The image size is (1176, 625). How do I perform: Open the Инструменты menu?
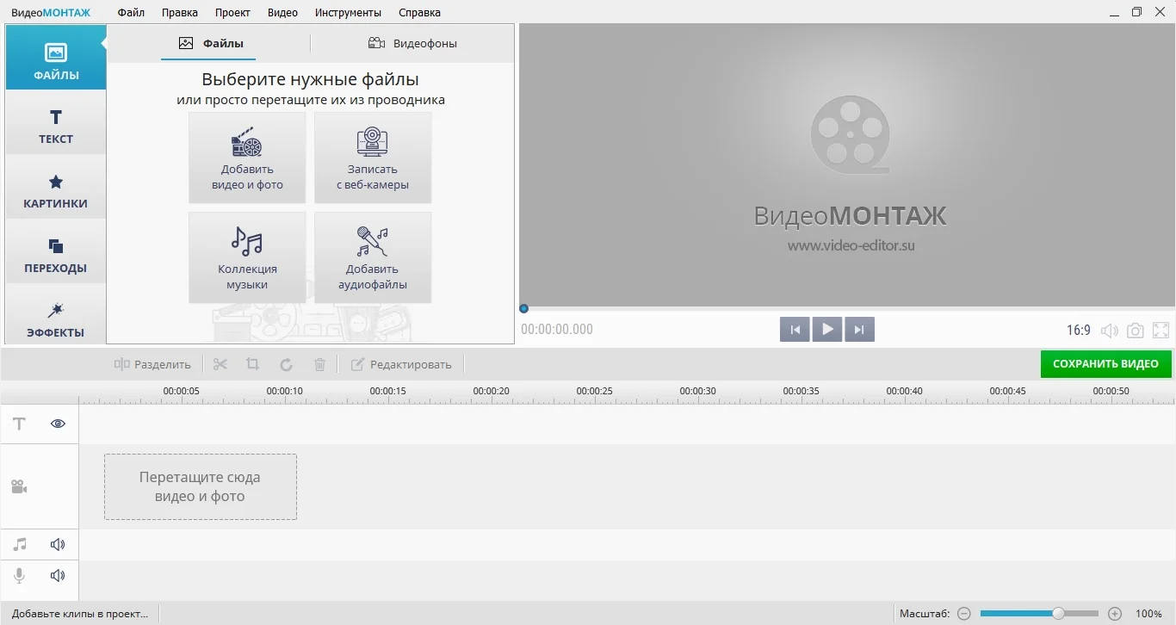click(348, 12)
